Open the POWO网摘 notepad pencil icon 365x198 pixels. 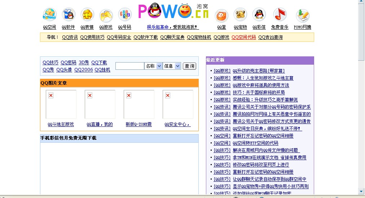tap(302, 16)
